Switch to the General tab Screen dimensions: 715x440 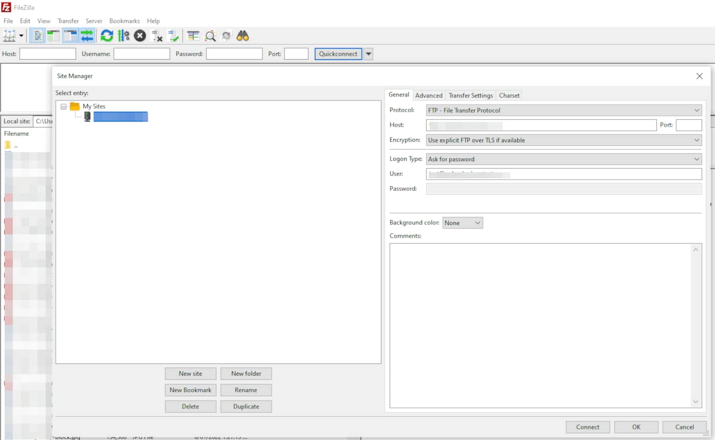399,94
